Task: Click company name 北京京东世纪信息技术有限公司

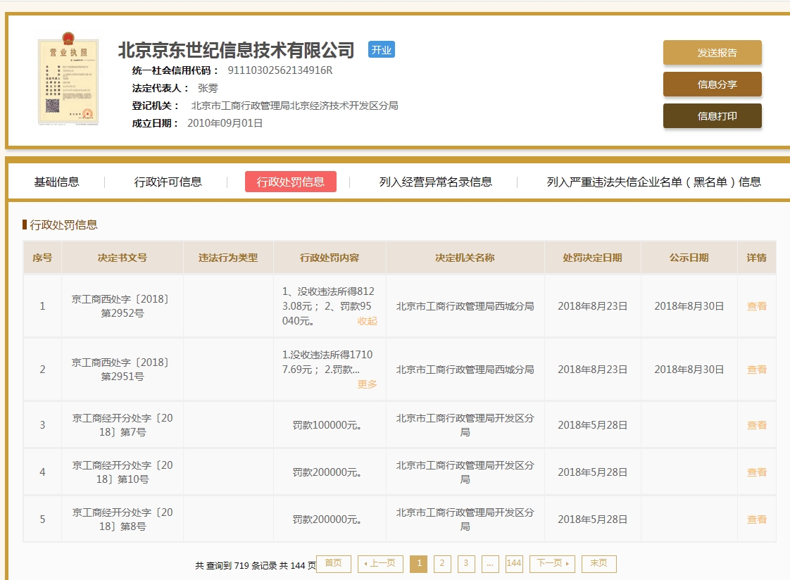Action: [237, 50]
